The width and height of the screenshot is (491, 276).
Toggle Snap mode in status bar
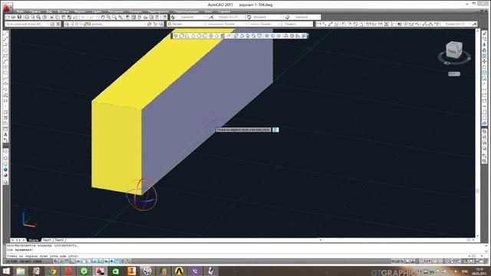click(61, 261)
